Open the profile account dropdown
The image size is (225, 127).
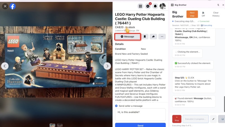pyautogui.click(x=163, y=6)
